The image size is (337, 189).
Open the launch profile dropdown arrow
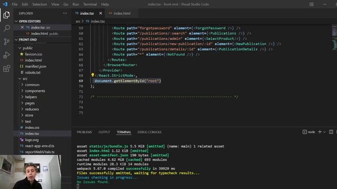click(x=324, y=132)
